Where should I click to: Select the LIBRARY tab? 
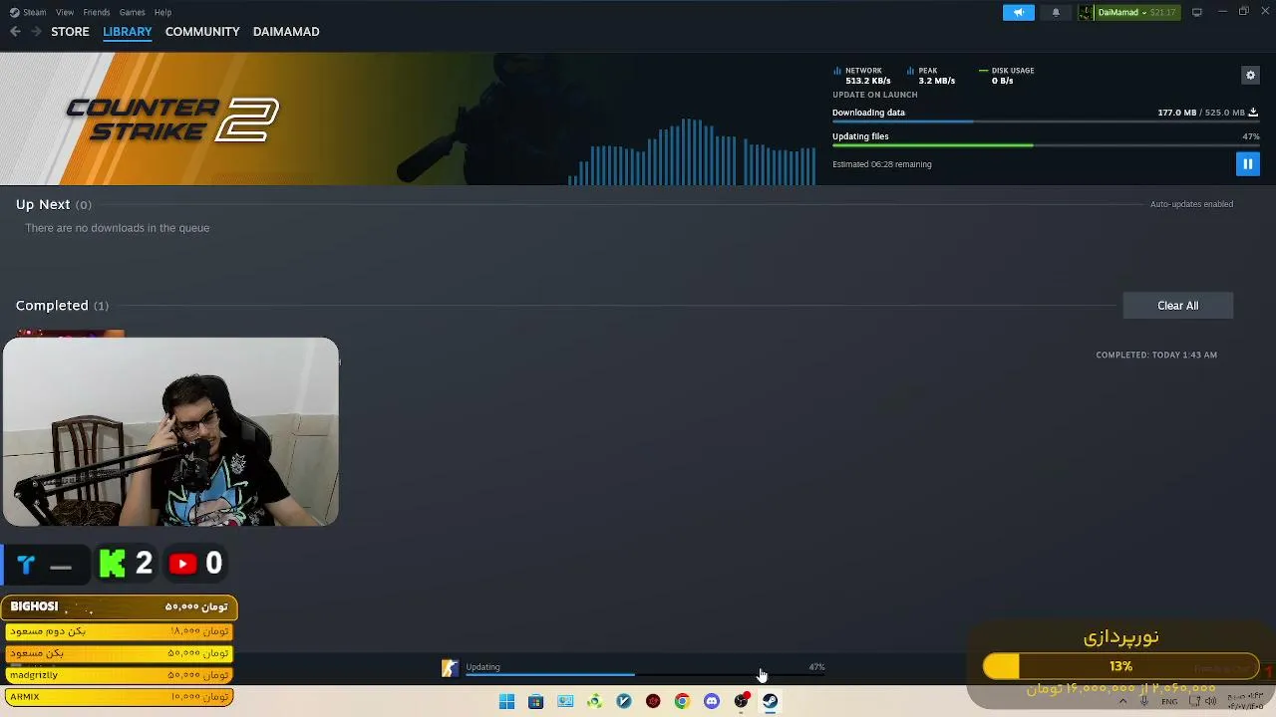coord(128,32)
